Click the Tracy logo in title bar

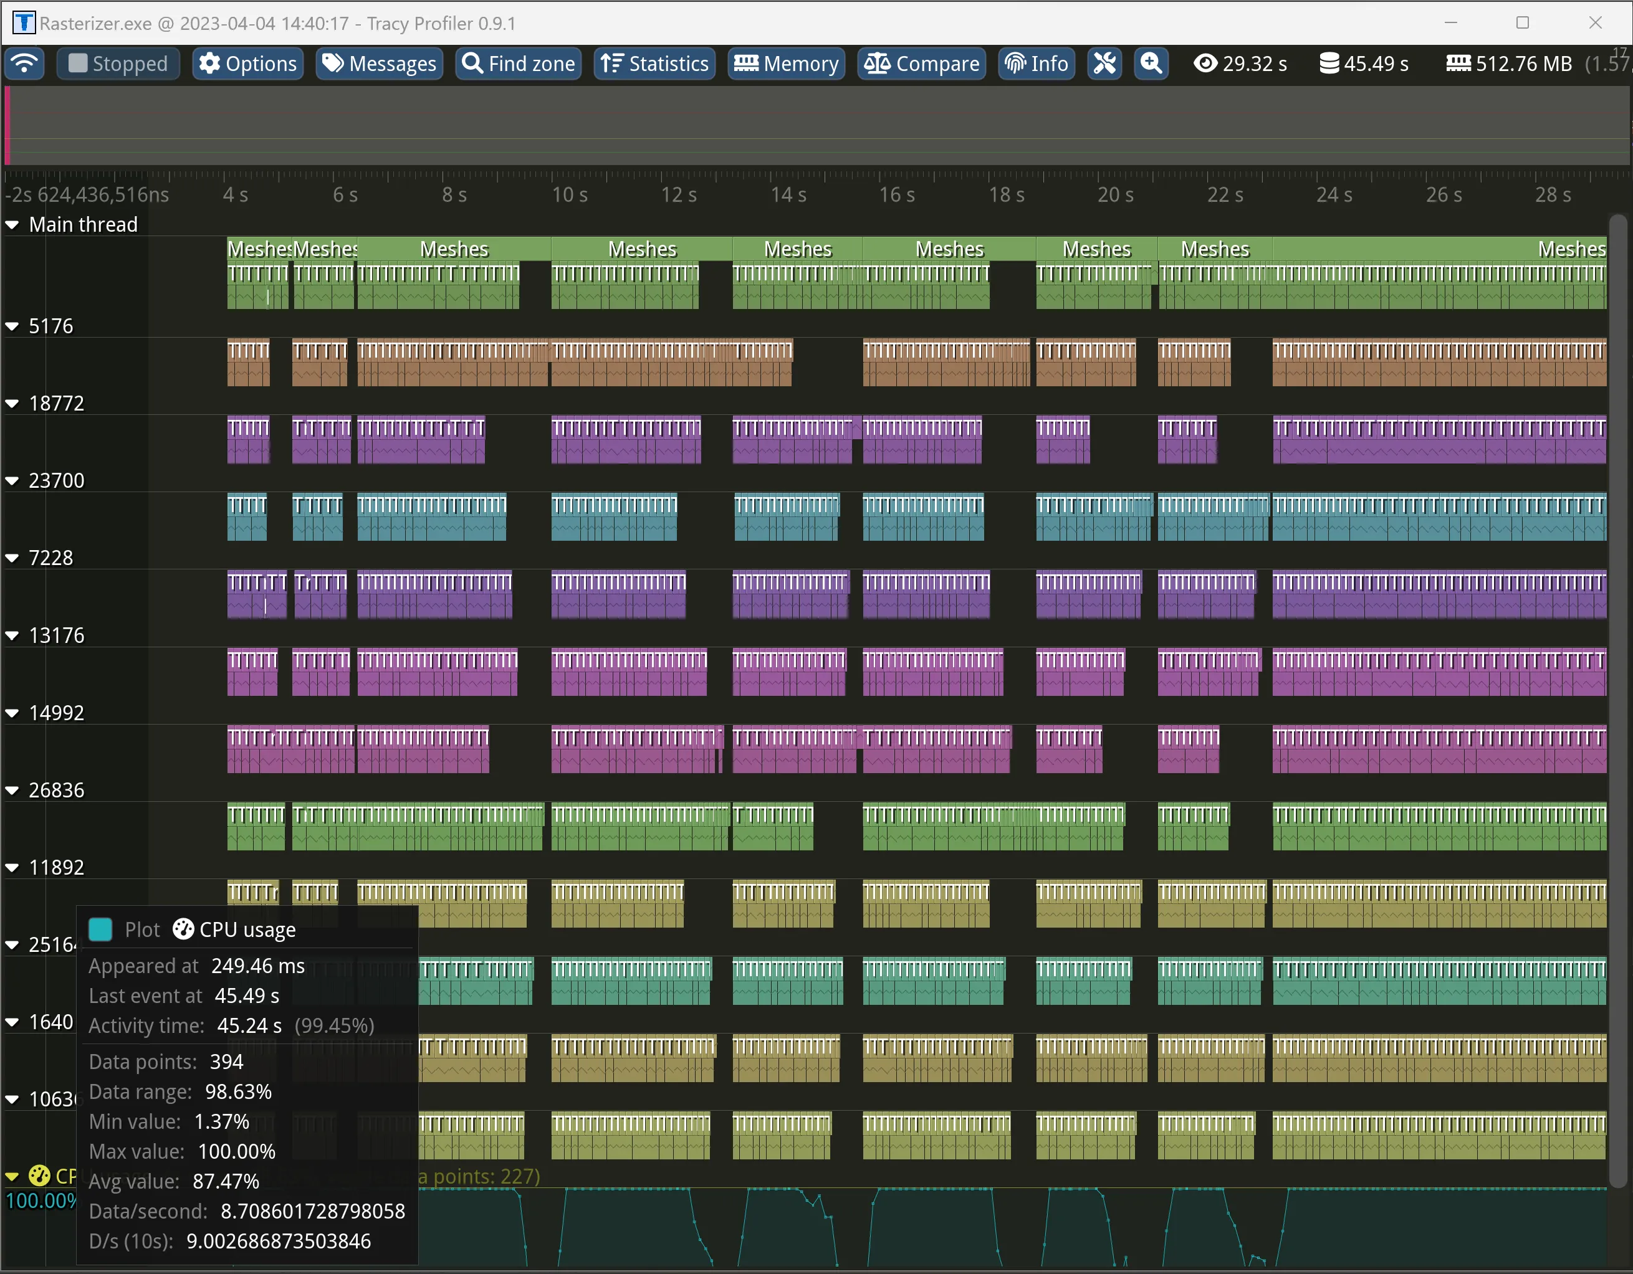click(24, 23)
